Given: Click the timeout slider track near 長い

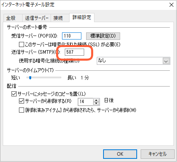Looking at the screenshot, I should (x=58, y=77).
